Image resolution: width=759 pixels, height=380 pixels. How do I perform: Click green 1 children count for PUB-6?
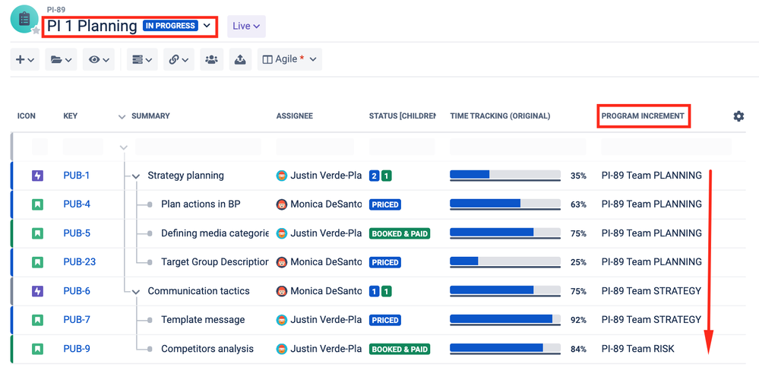coord(386,291)
